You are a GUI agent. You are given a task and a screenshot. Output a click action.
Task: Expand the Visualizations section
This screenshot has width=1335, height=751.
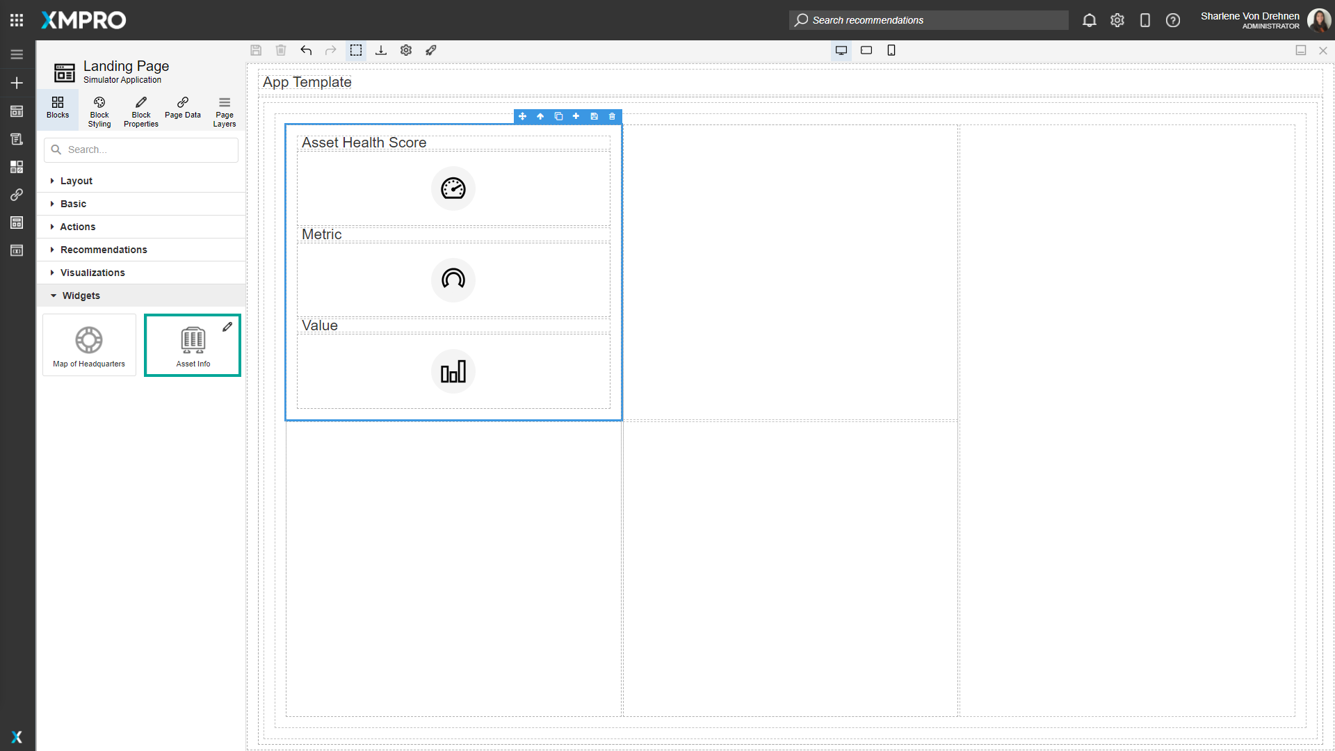(92, 273)
